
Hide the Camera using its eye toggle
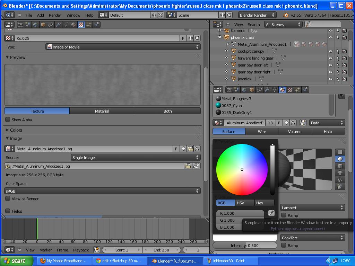pyautogui.click(x=330, y=30)
